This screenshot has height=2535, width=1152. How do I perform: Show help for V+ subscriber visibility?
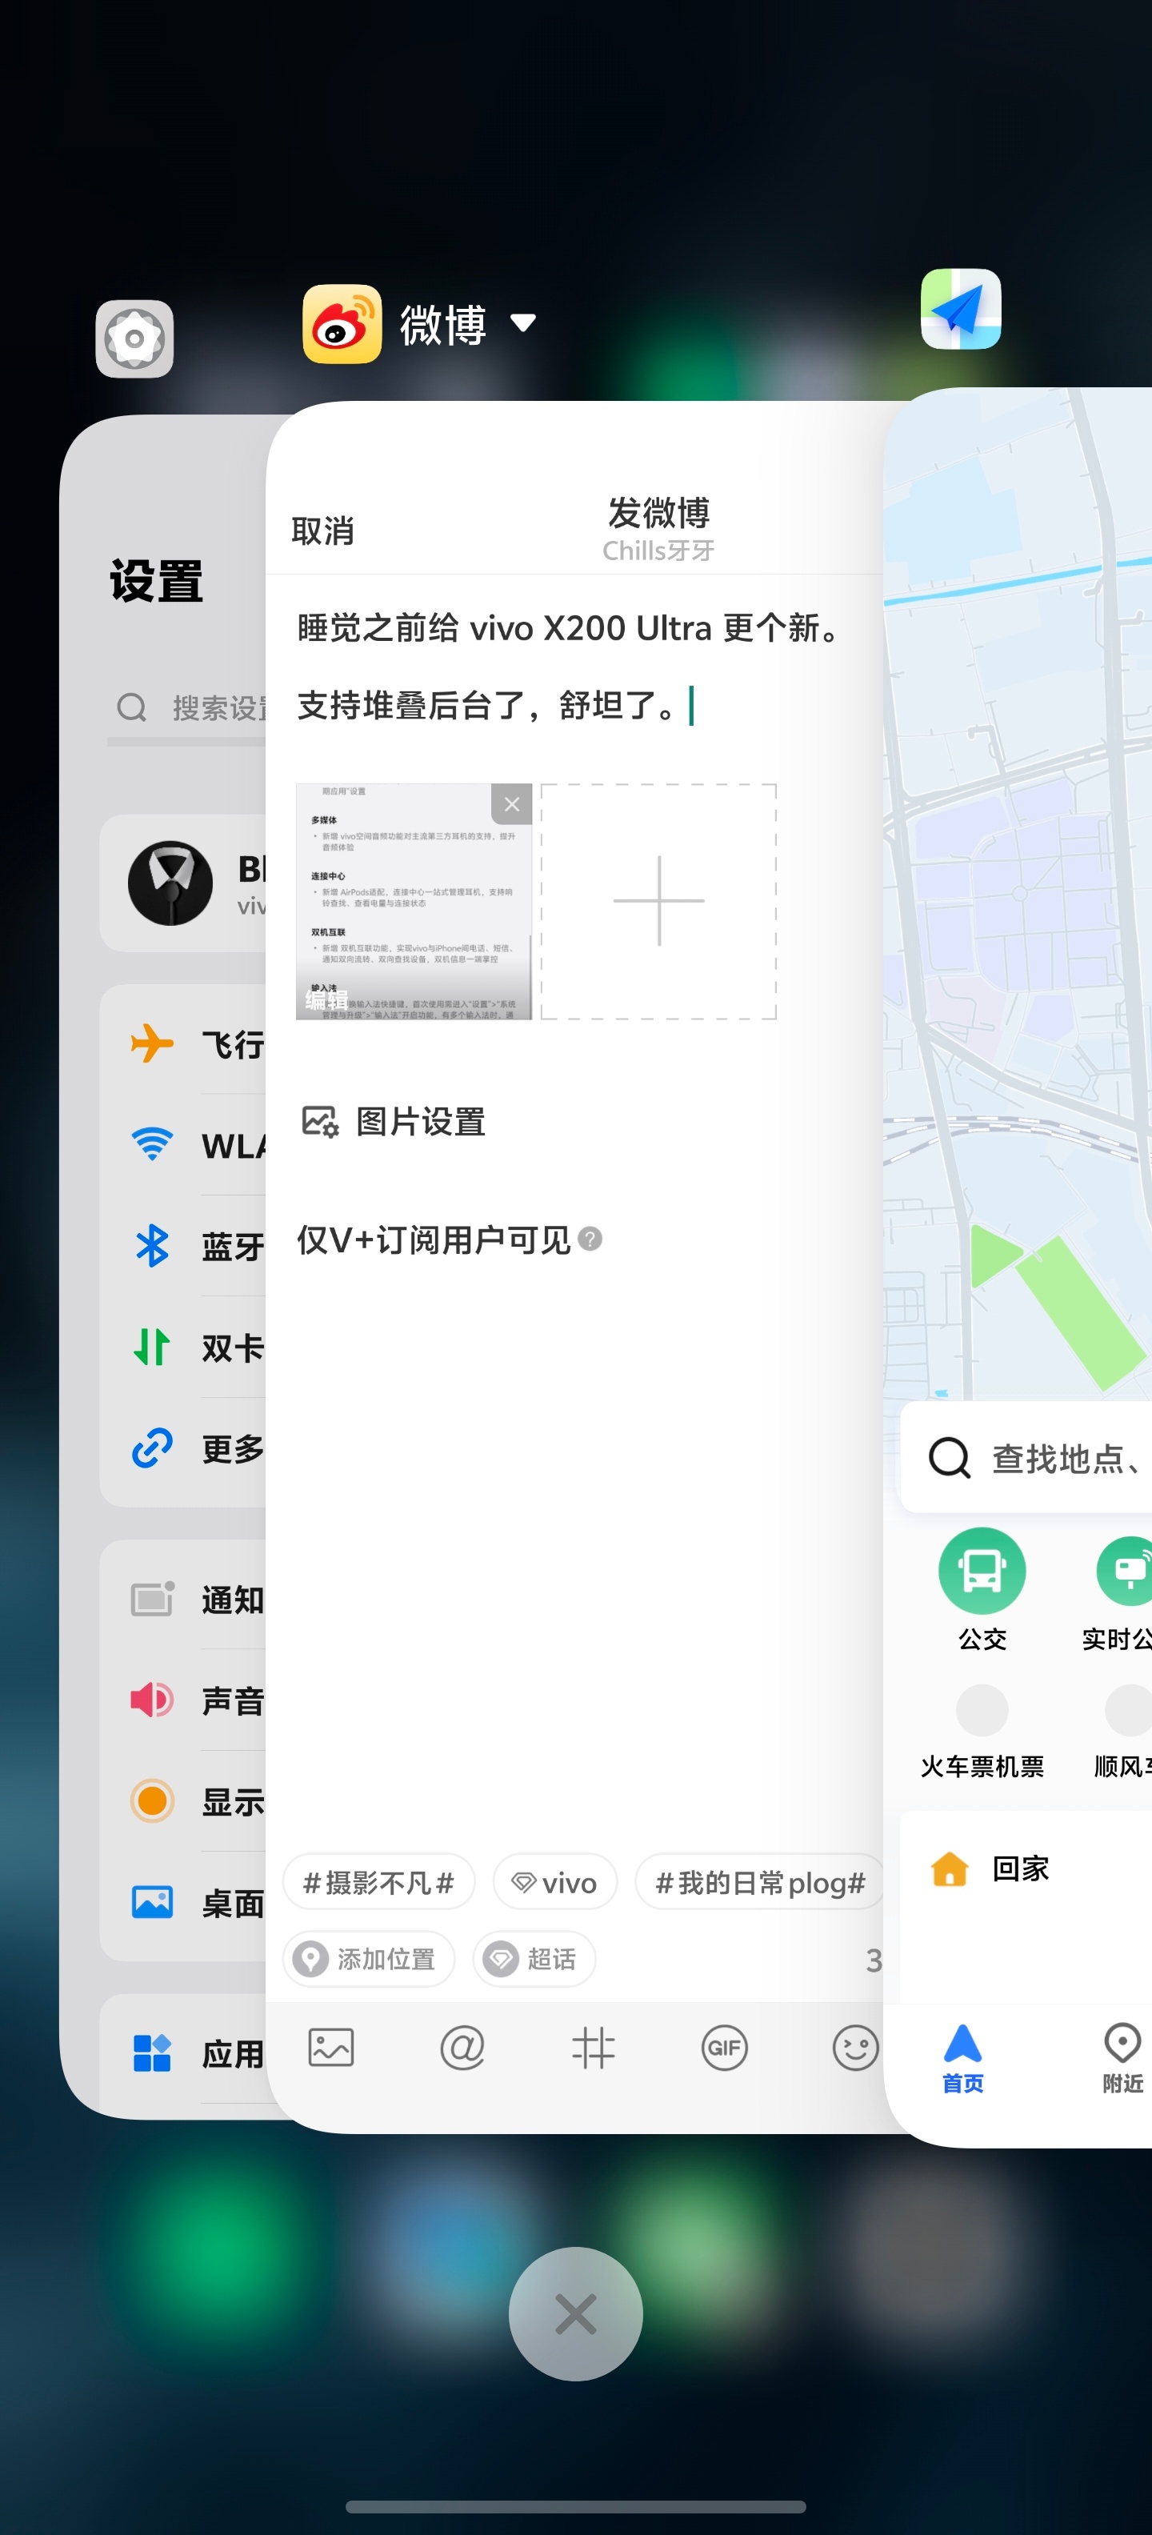coord(590,1239)
